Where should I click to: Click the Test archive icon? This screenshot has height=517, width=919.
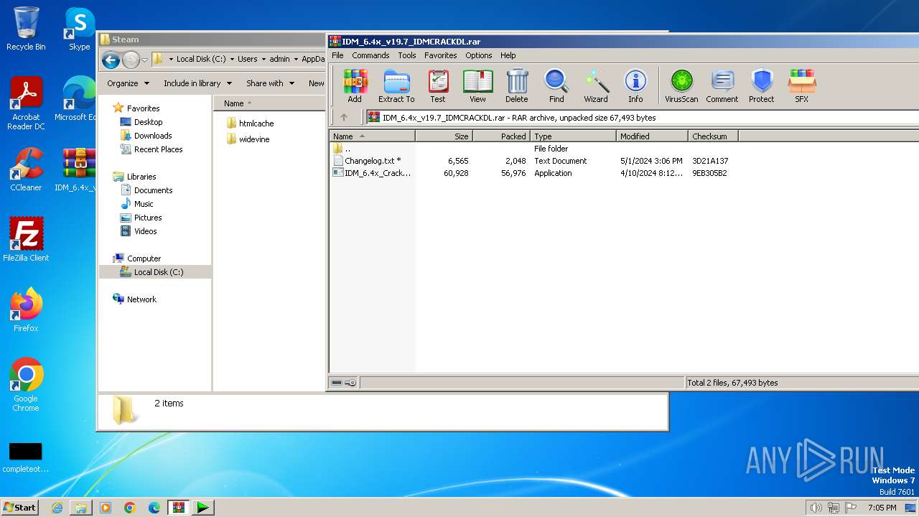coord(438,86)
